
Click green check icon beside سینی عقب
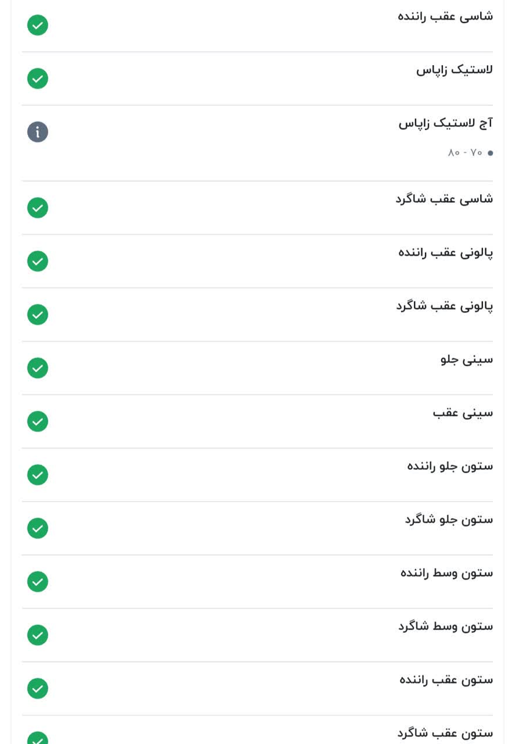38,421
